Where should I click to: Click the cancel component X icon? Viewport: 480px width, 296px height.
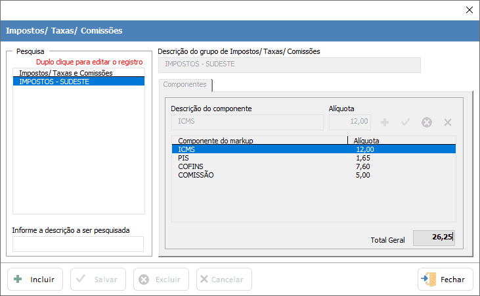pyautogui.click(x=448, y=122)
